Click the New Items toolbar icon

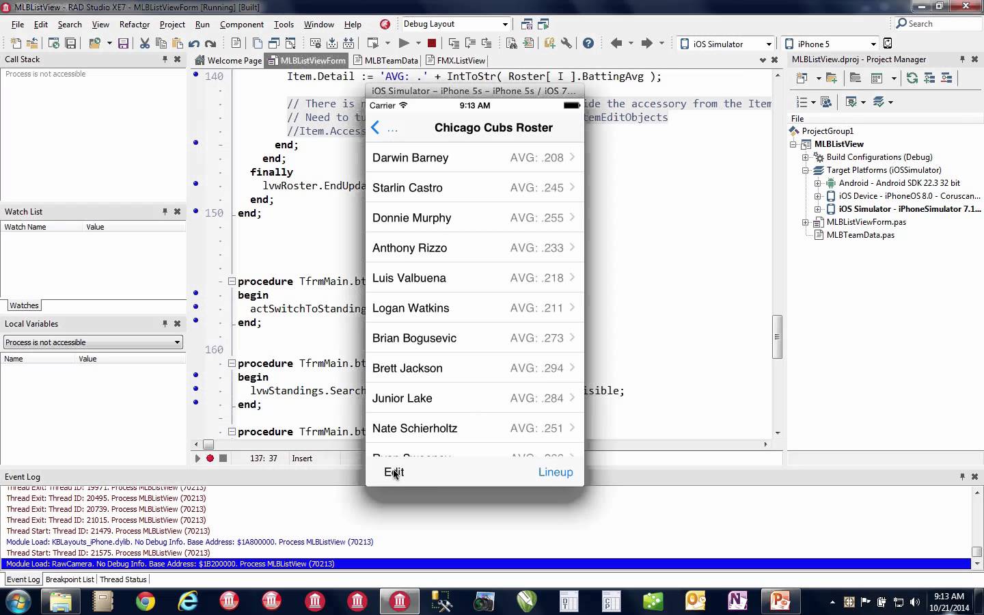point(15,43)
